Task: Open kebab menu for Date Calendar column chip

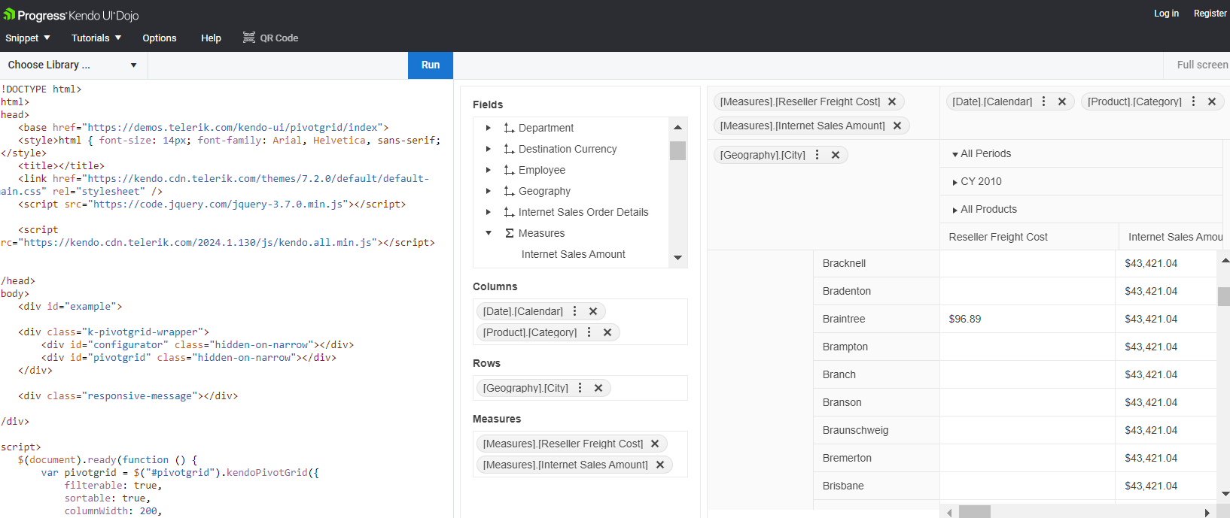Action: pos(575,311)
